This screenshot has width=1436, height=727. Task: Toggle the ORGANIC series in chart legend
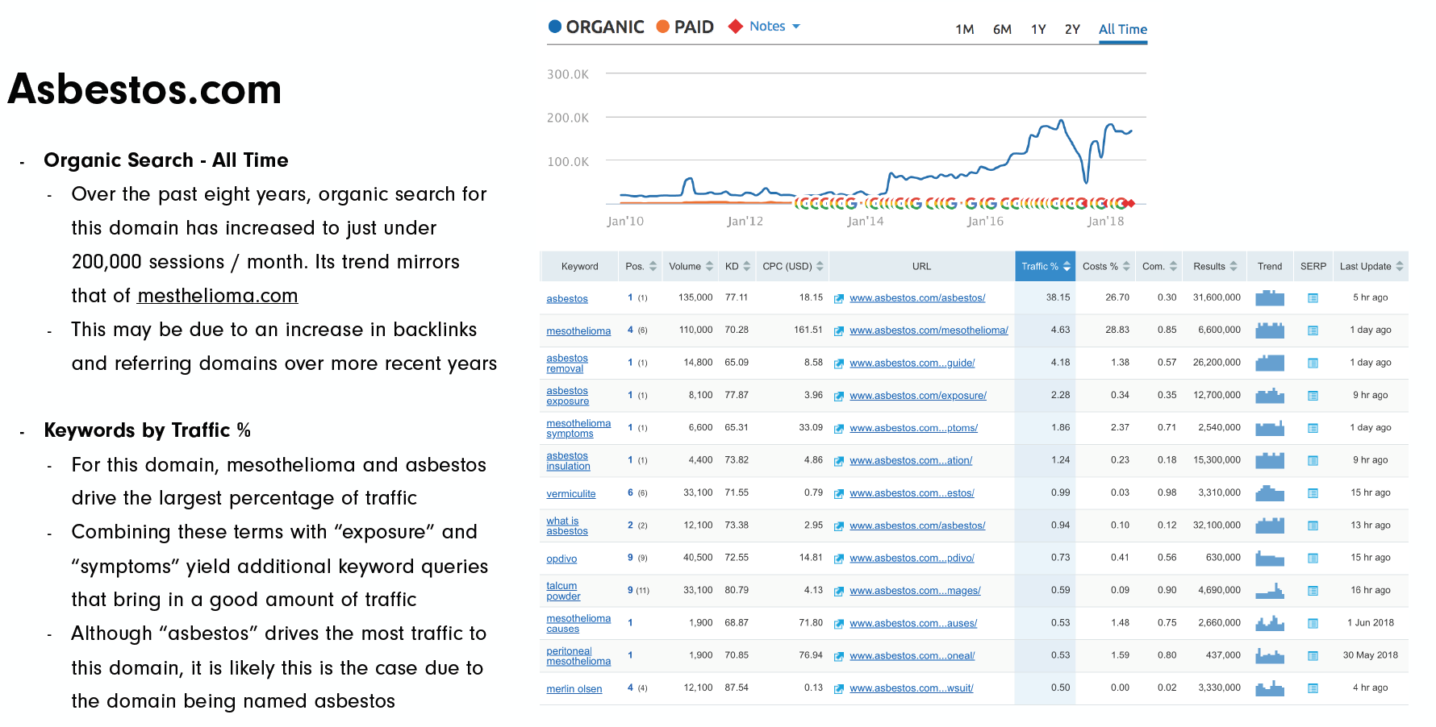tap(596, 27)
